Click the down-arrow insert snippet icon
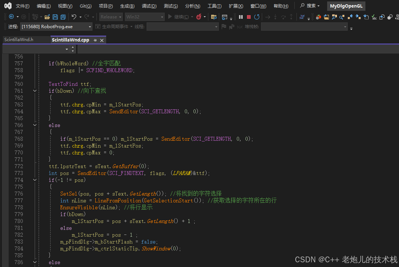This screenshot has height=267, width=399. click(x=366, y=17)
